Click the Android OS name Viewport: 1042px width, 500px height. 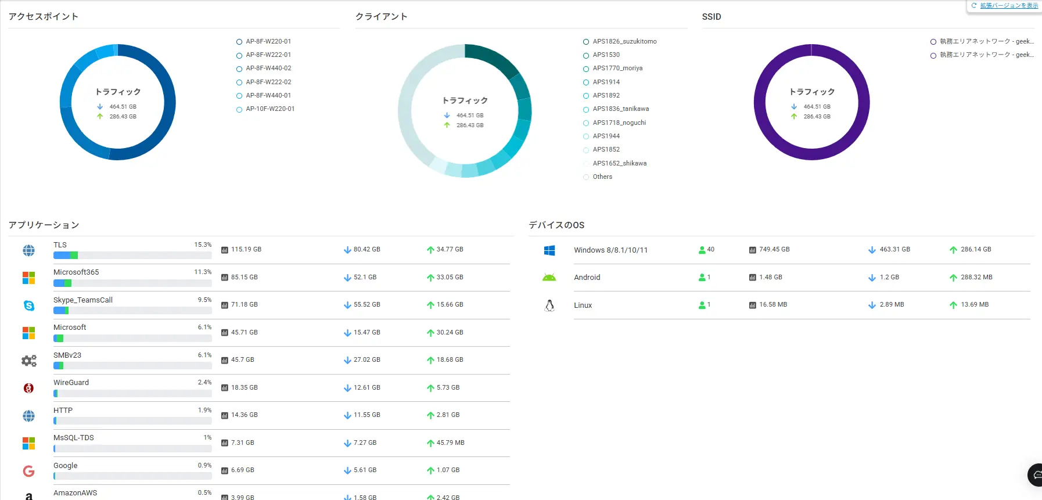tap(587, 278)
